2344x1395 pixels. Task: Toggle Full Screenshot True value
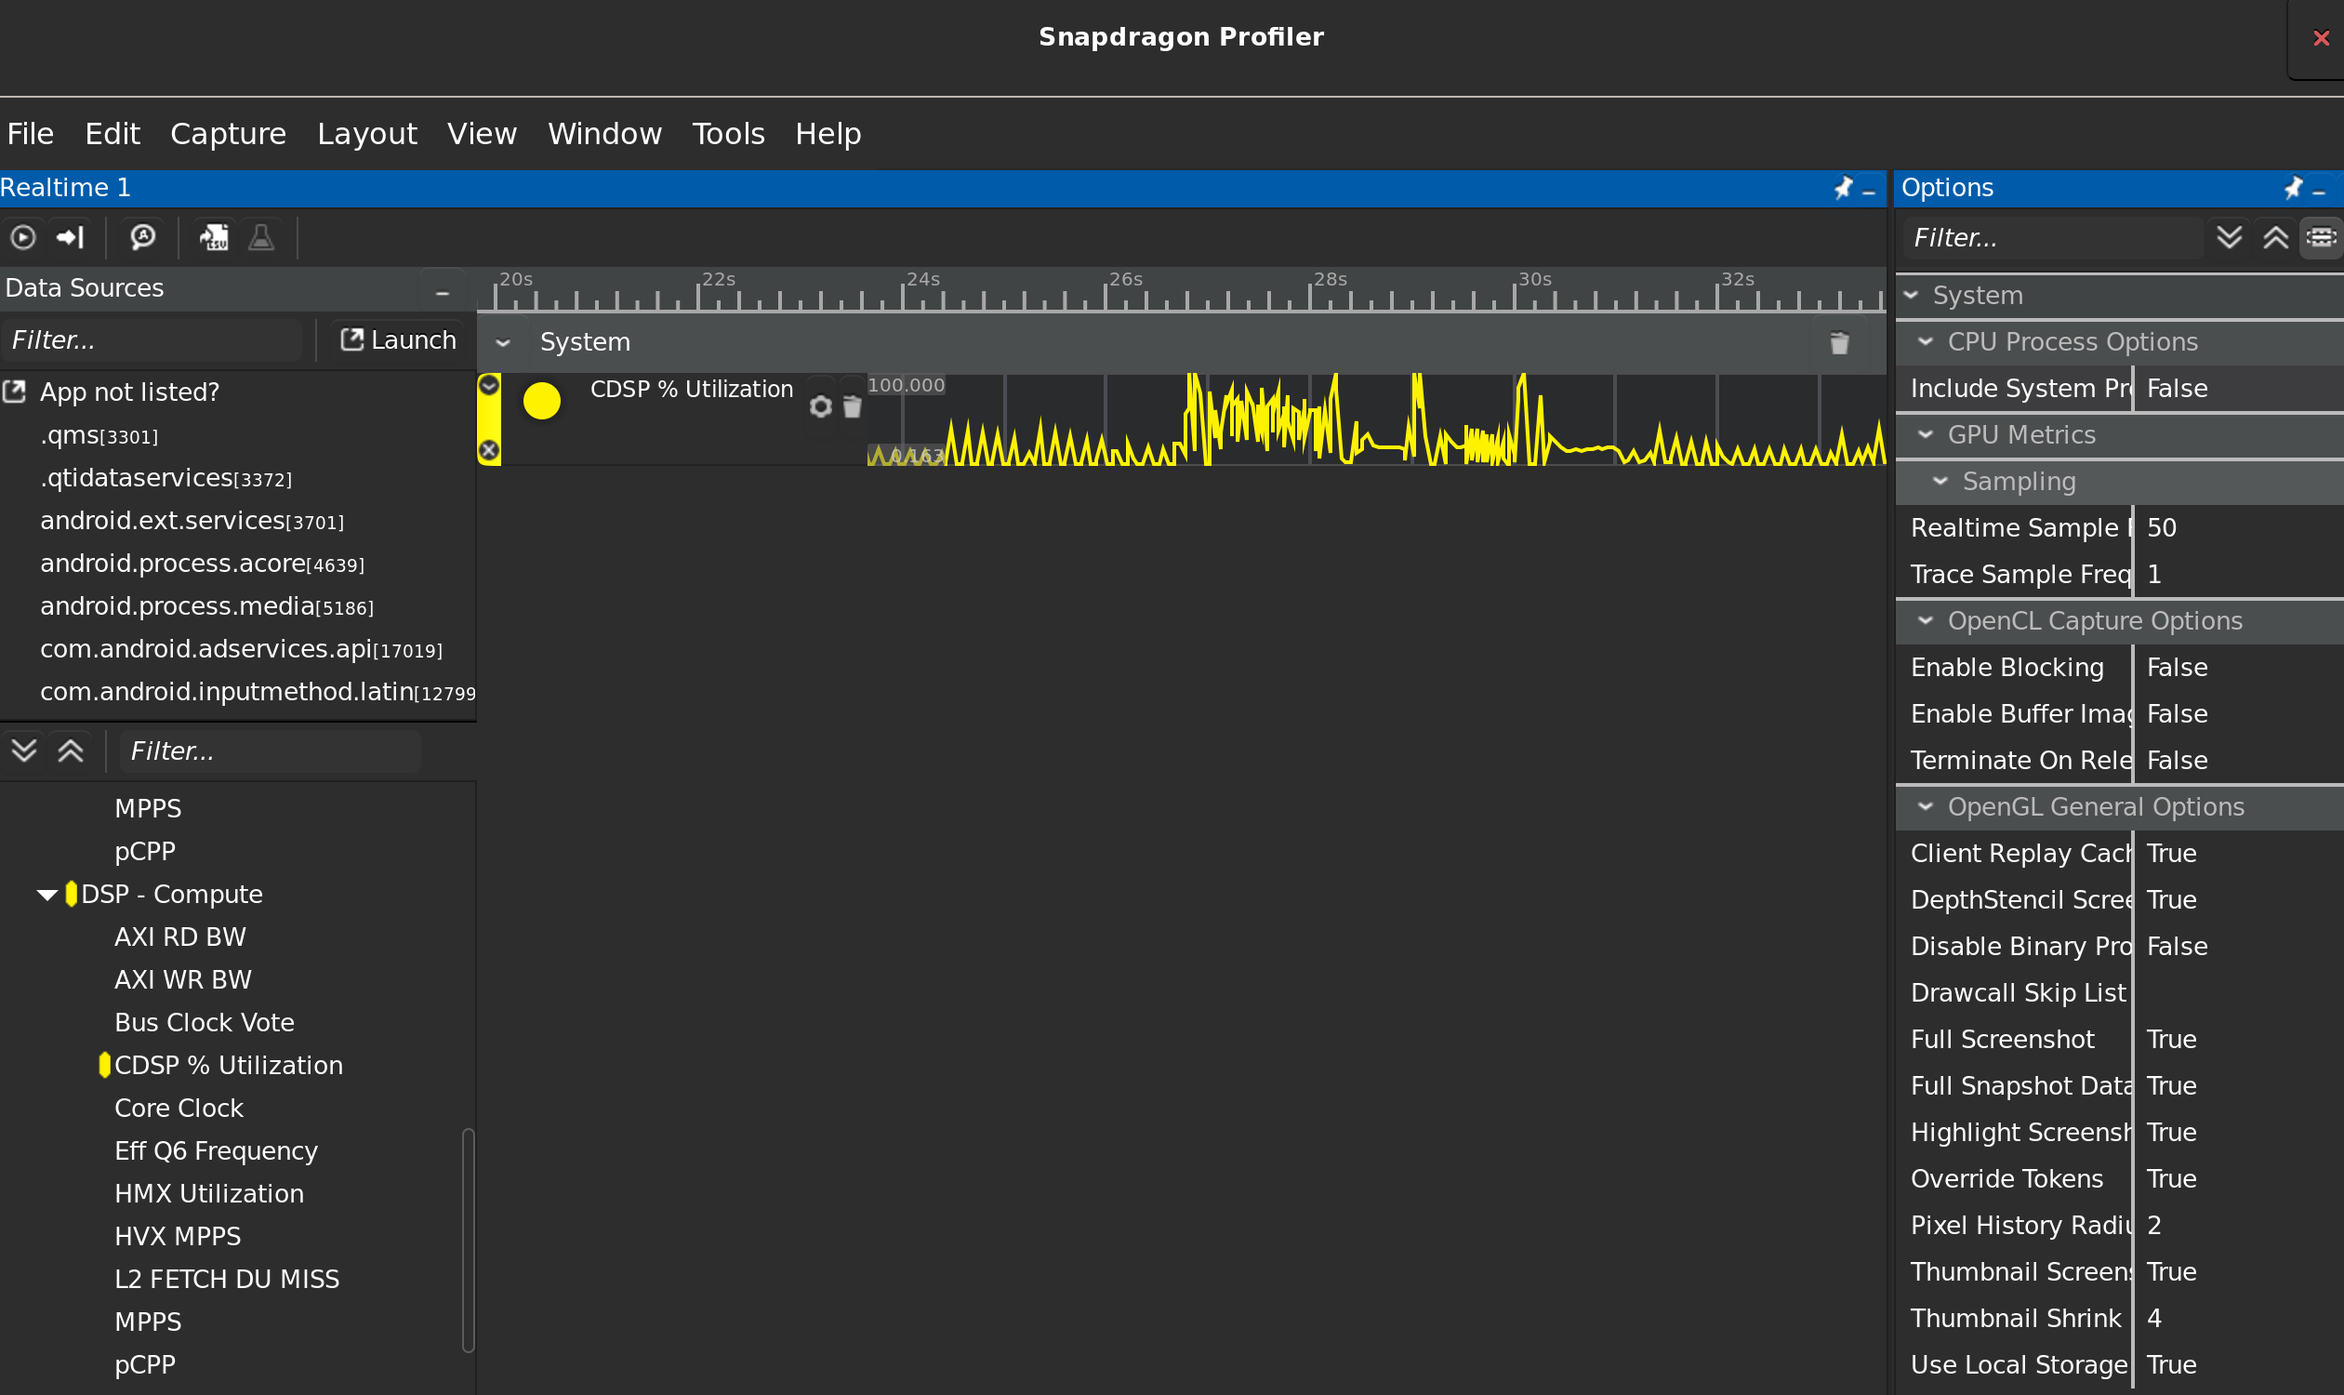click(x=2171, y=1039)
